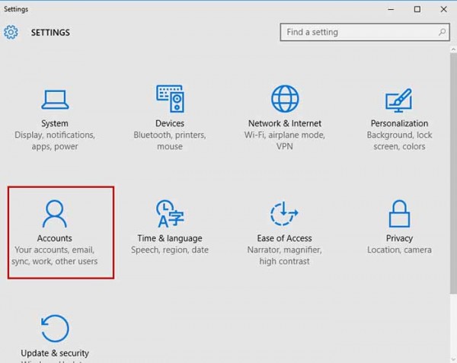The width and height of the screenshot is (457, 363).
Task: Open Update & security circular arrow icon
Action: (55, 328)
